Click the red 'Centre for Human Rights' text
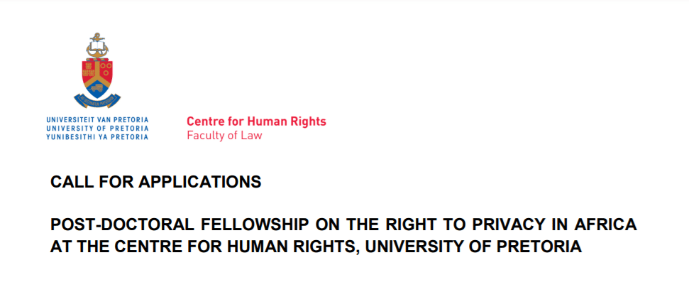The width and height of the screenshot is (689, 292). 256,121
